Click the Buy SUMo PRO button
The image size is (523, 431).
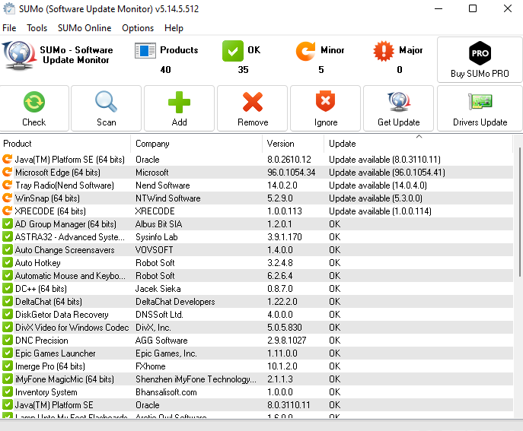(480, 59)
